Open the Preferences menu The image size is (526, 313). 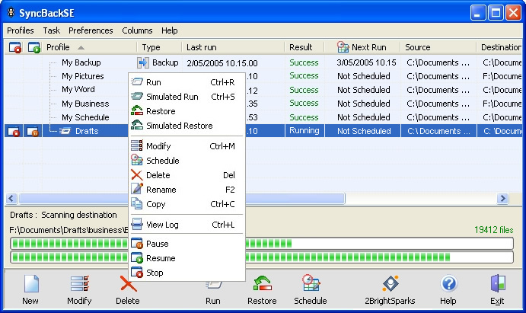coord(91,30)
